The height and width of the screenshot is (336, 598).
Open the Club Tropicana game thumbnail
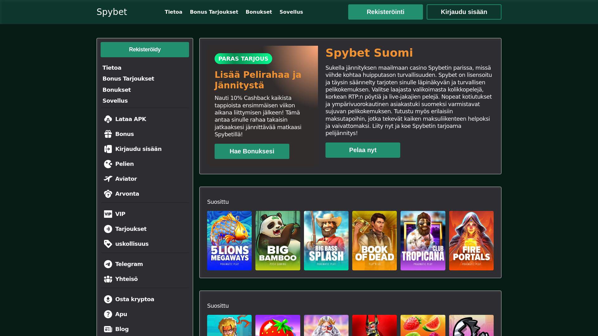(423, 240)
